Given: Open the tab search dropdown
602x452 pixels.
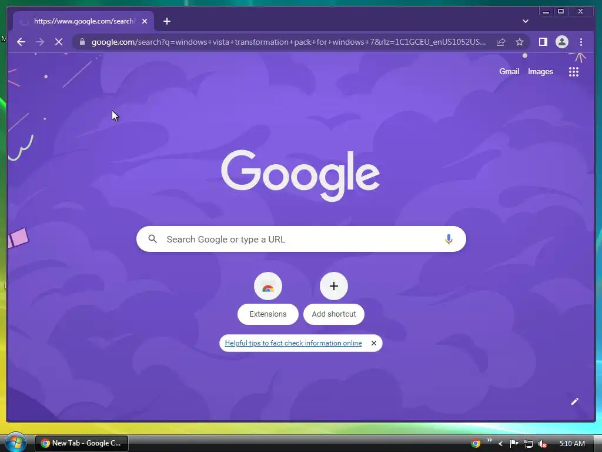Looking at the screenshot, I should (x=526, y=21).
